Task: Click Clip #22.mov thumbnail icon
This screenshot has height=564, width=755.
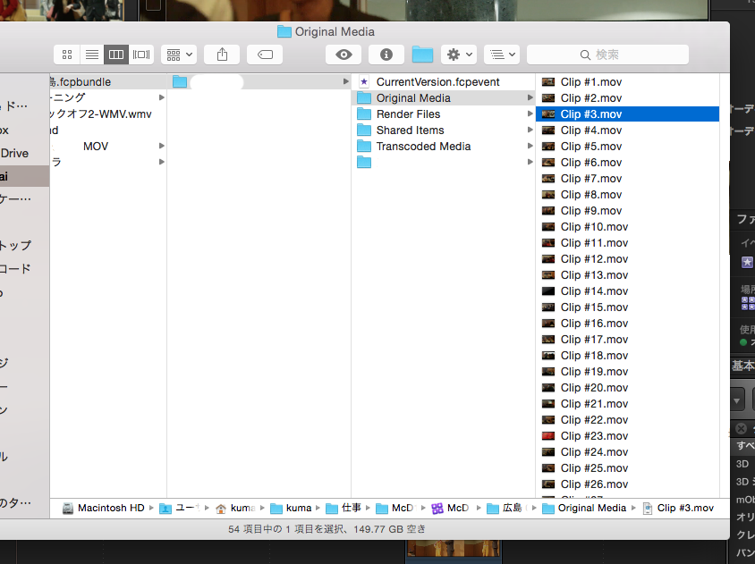Action: [x=548, y=420]
